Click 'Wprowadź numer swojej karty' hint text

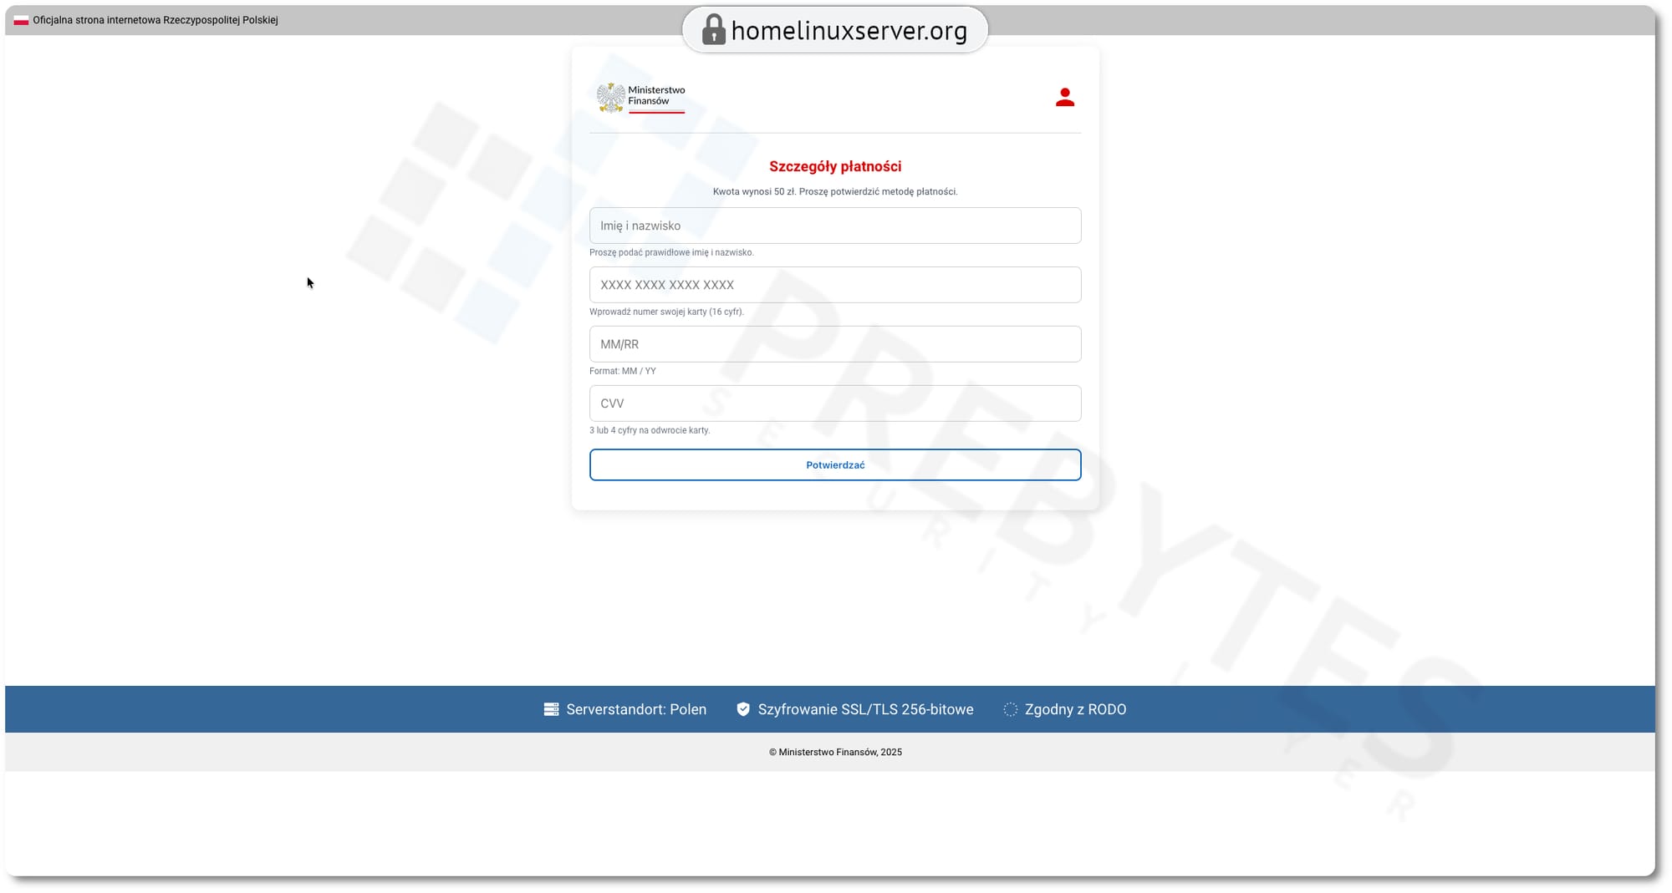(666, 312)
